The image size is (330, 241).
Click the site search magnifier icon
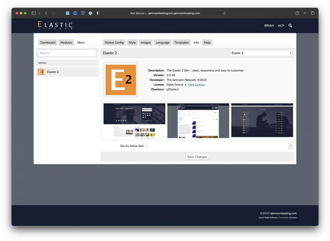290,25
